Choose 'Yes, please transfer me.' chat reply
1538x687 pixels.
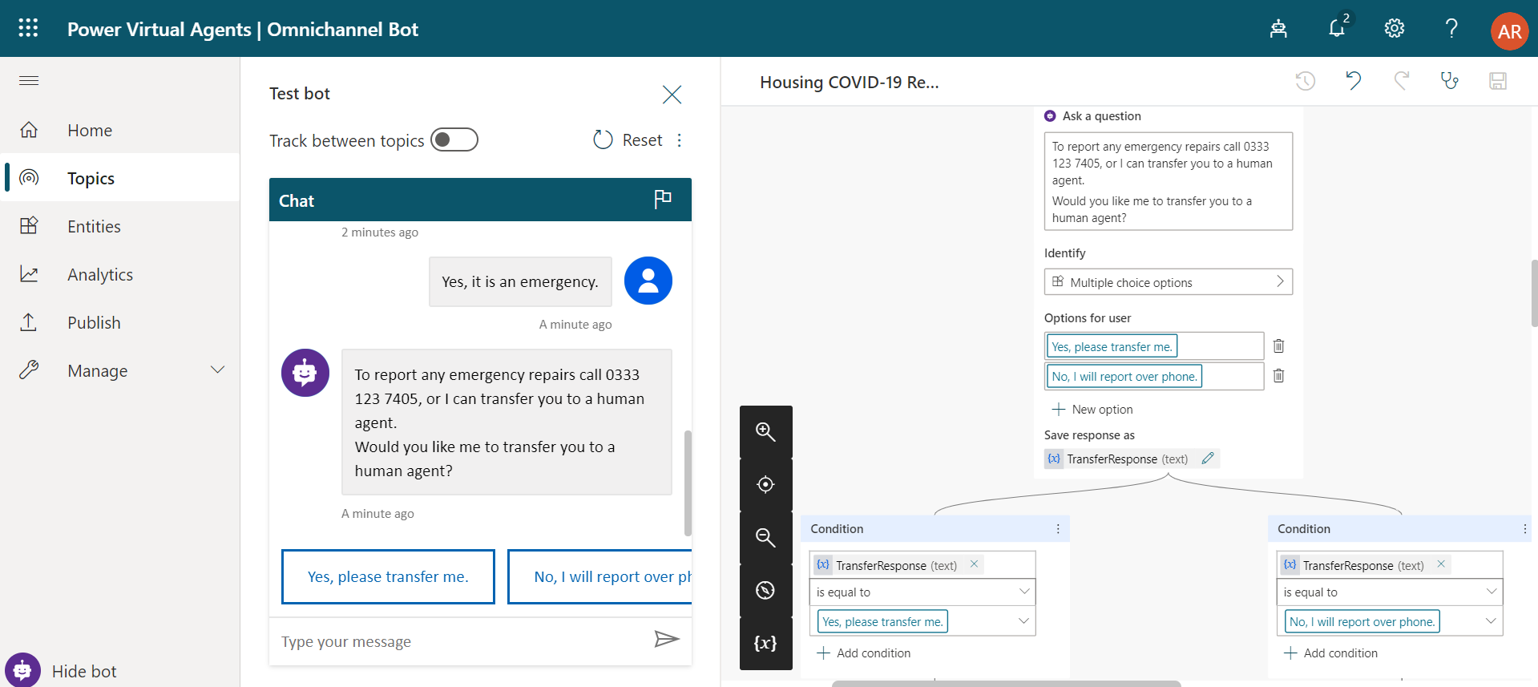(388, 576)
